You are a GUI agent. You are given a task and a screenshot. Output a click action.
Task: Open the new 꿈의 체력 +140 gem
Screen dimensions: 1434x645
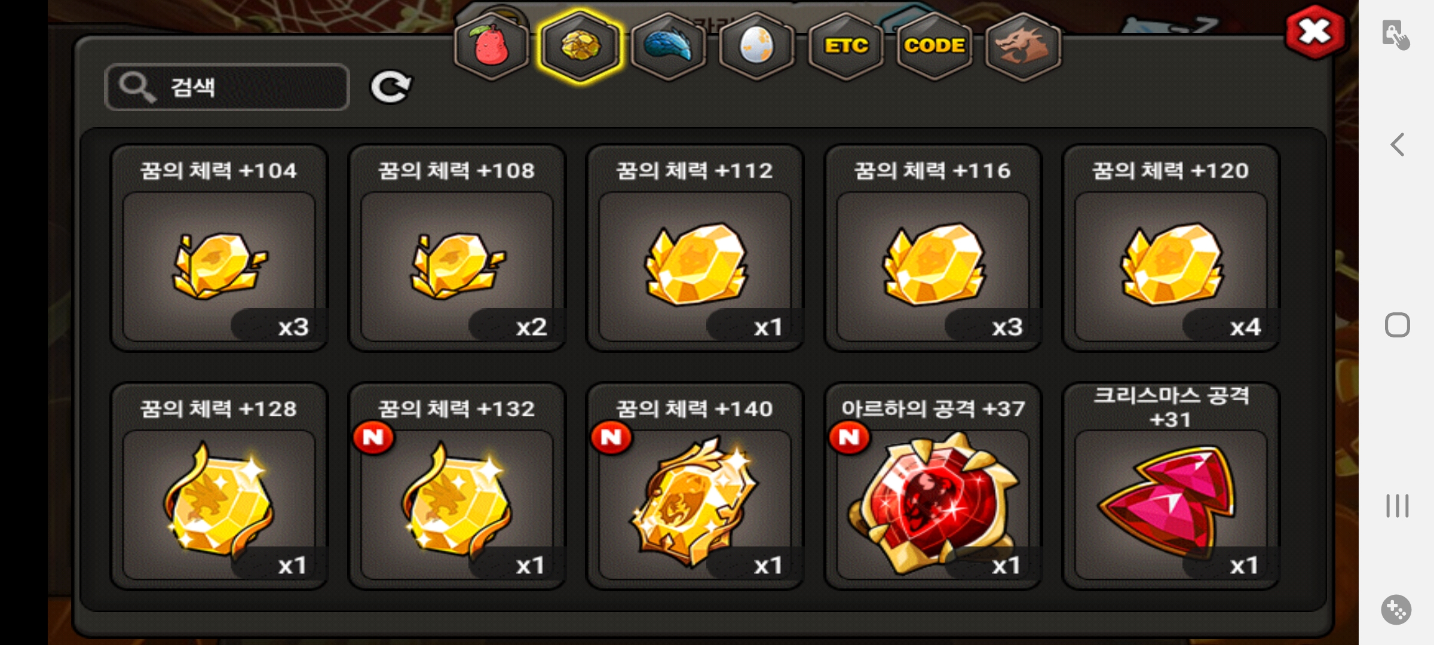[695, 486]
